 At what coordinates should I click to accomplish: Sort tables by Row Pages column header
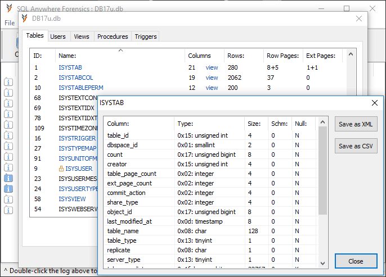click(283, 56)
